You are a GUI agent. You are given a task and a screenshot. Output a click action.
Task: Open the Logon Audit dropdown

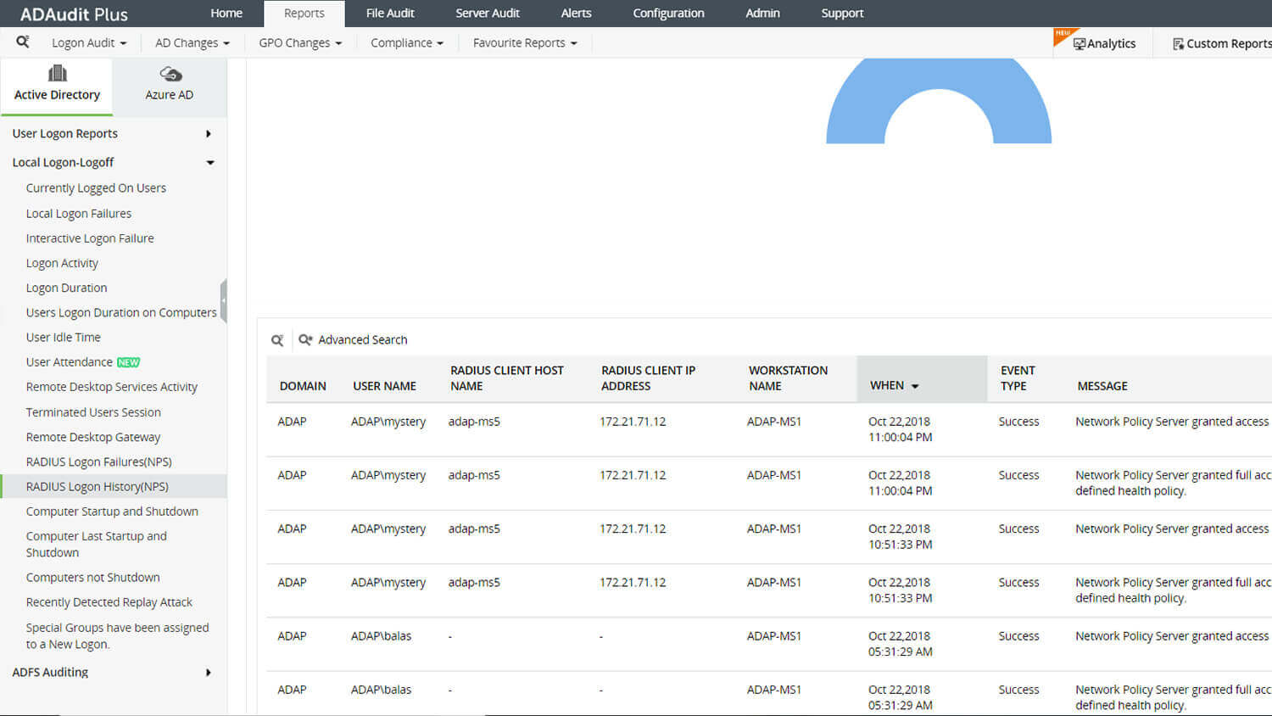coord(89,43)
